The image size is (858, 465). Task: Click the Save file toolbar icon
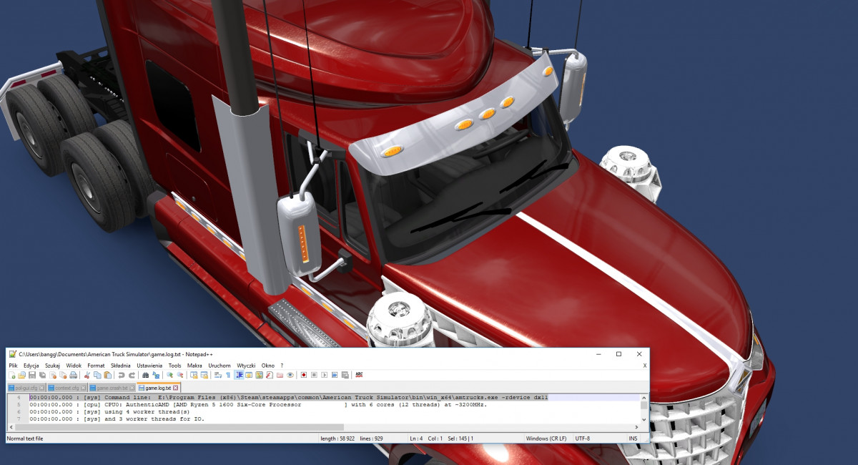pos(32,375)
